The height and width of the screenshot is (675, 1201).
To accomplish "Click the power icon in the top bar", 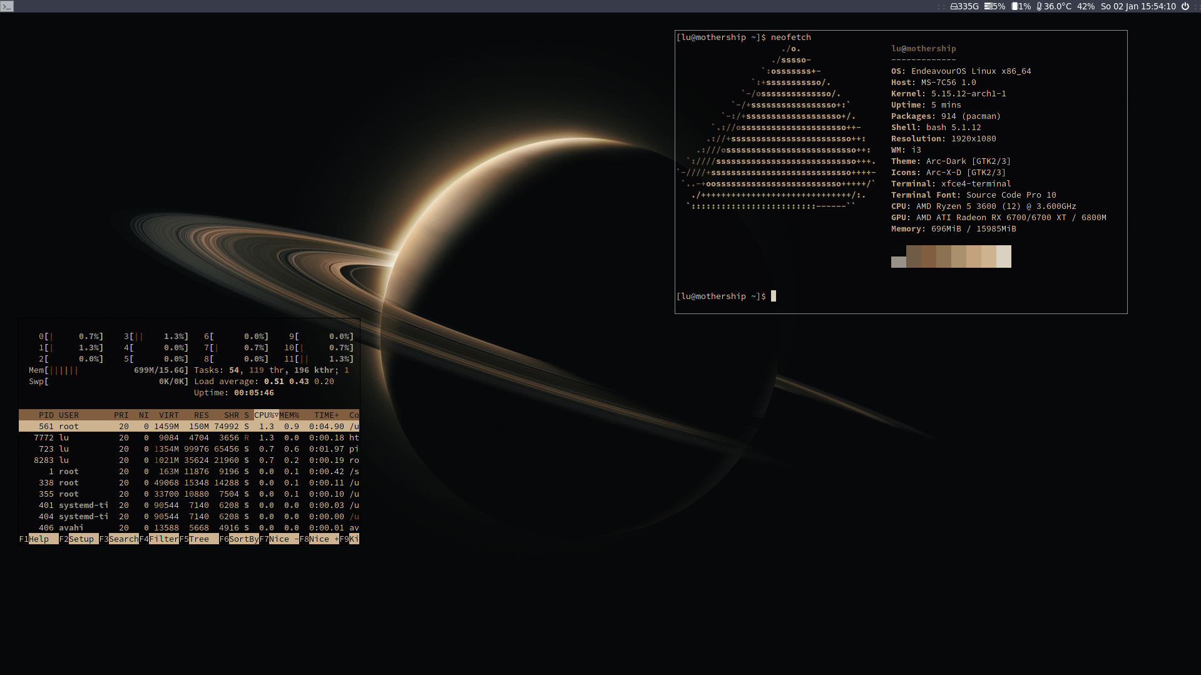I will point(1185,6).
